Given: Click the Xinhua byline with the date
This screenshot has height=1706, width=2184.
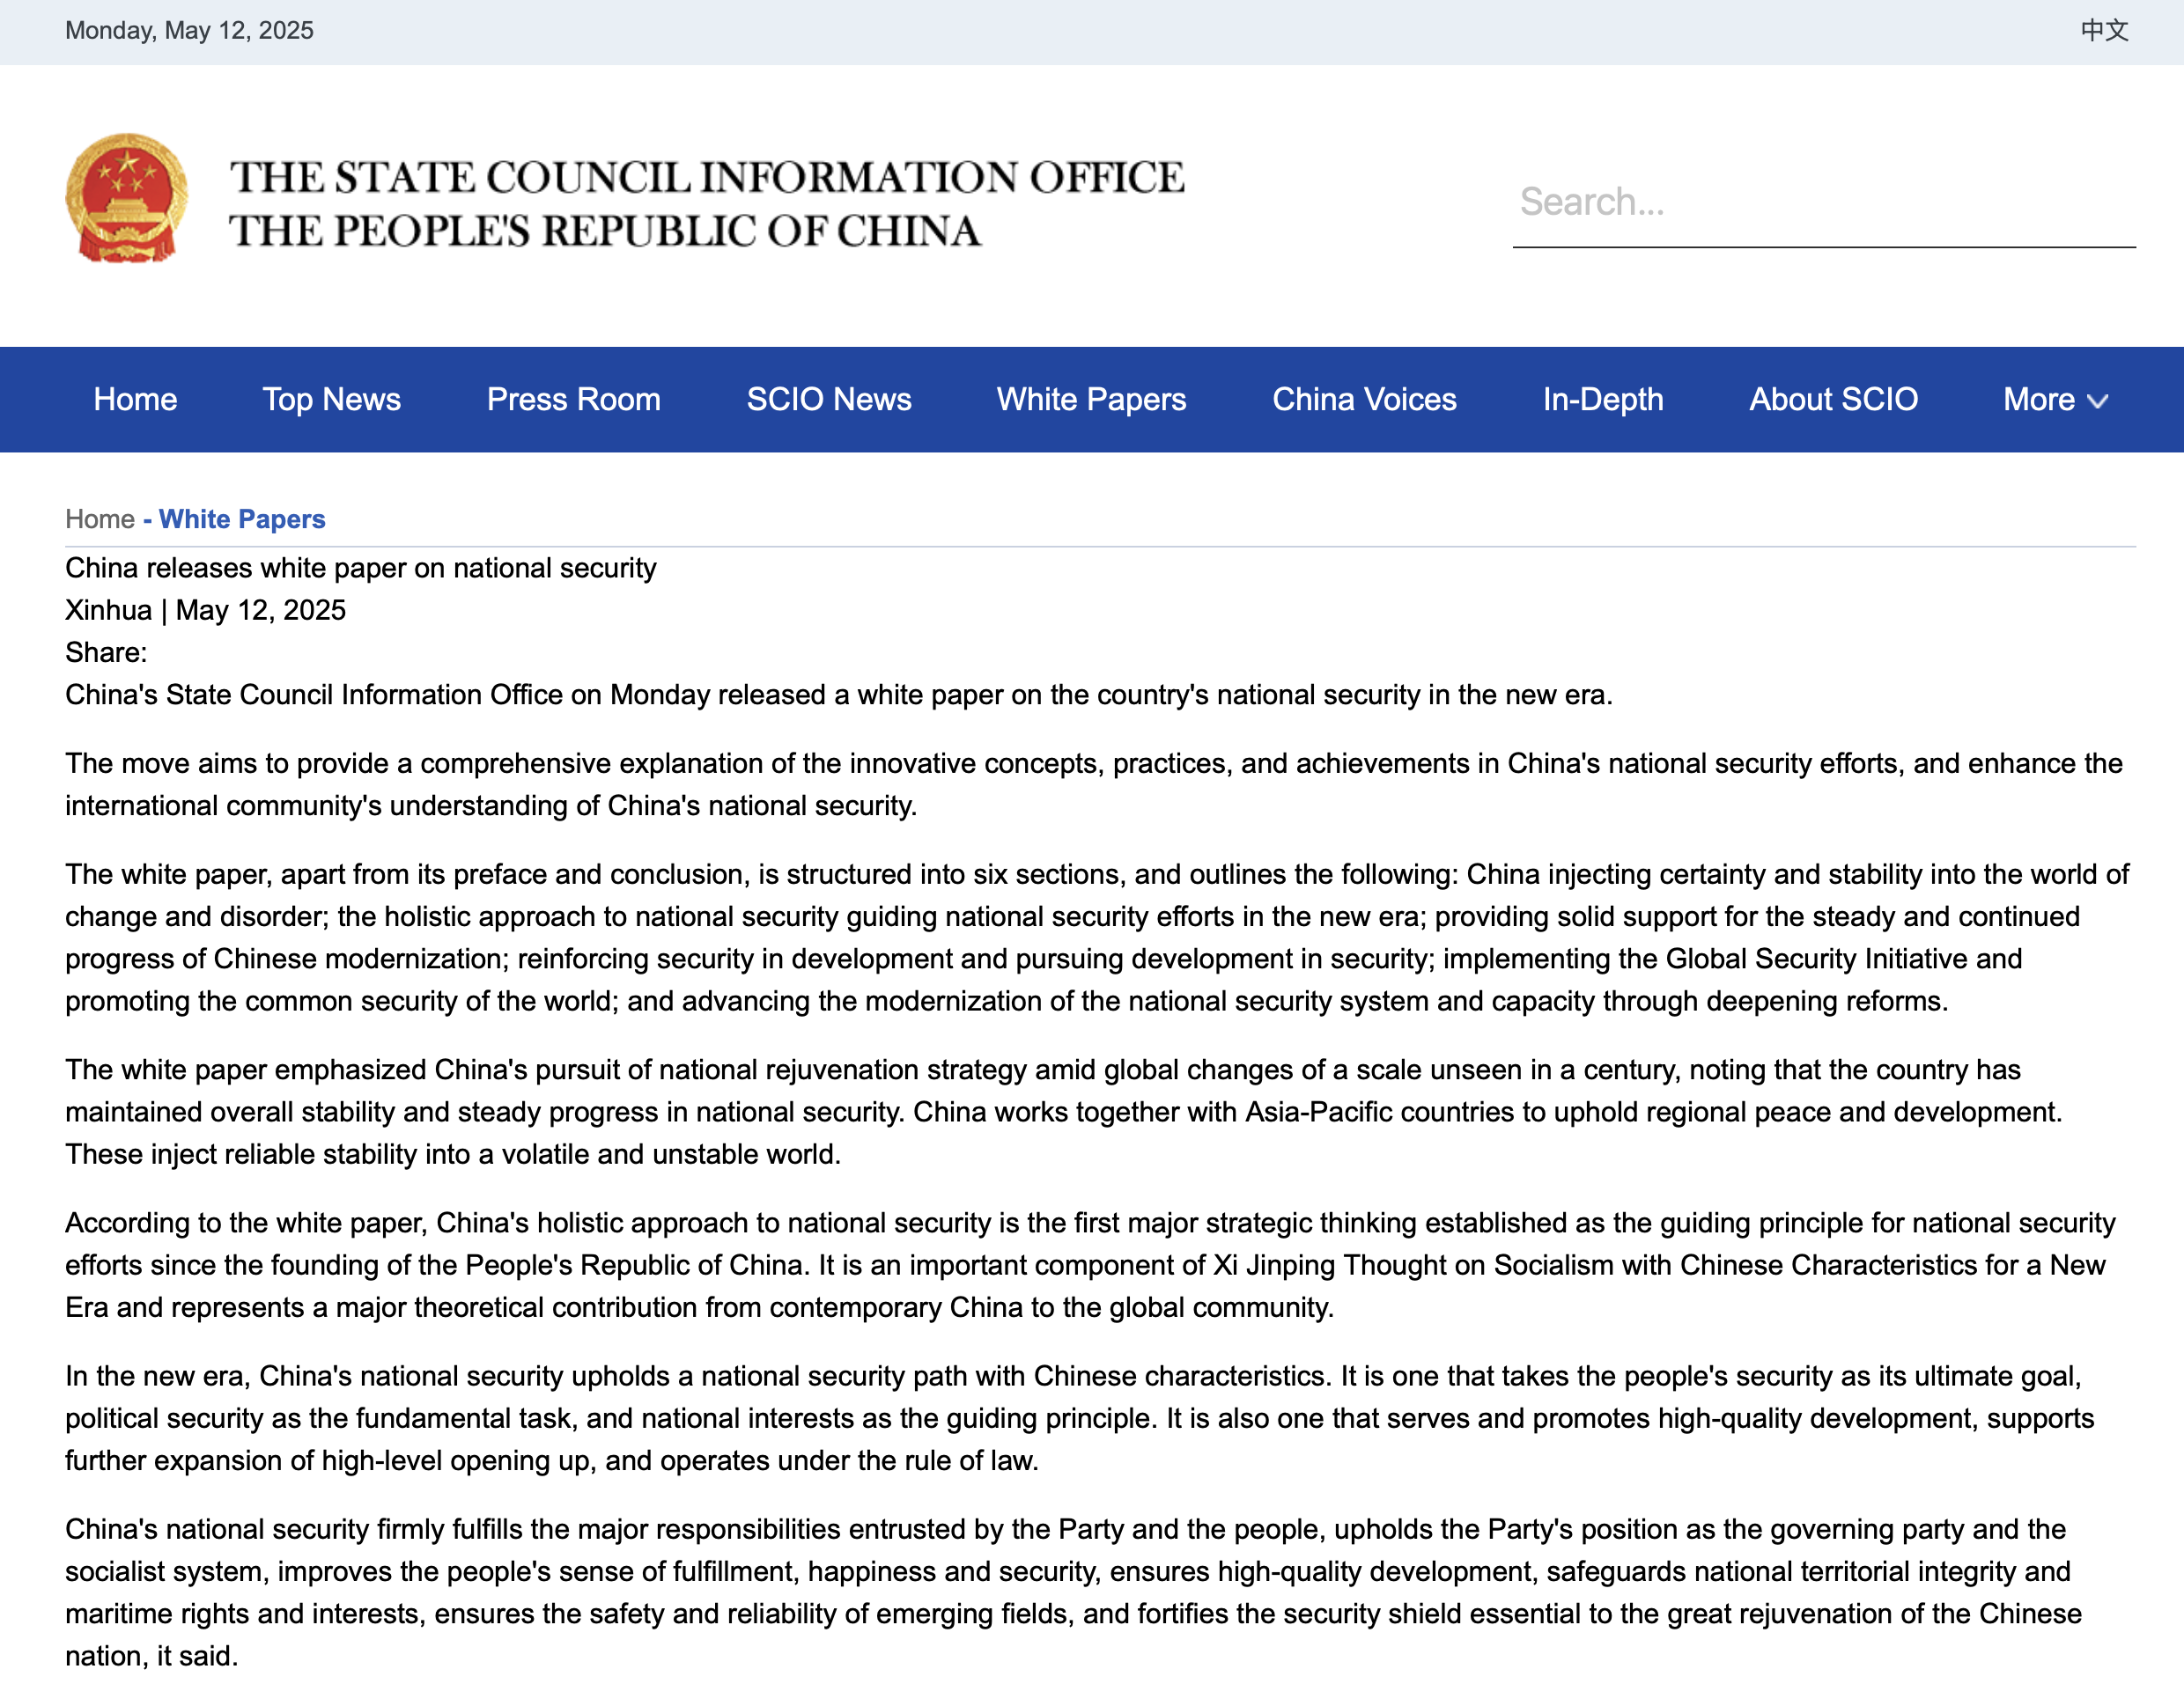Looking at the screenshot, I should (x=205, y=611).
